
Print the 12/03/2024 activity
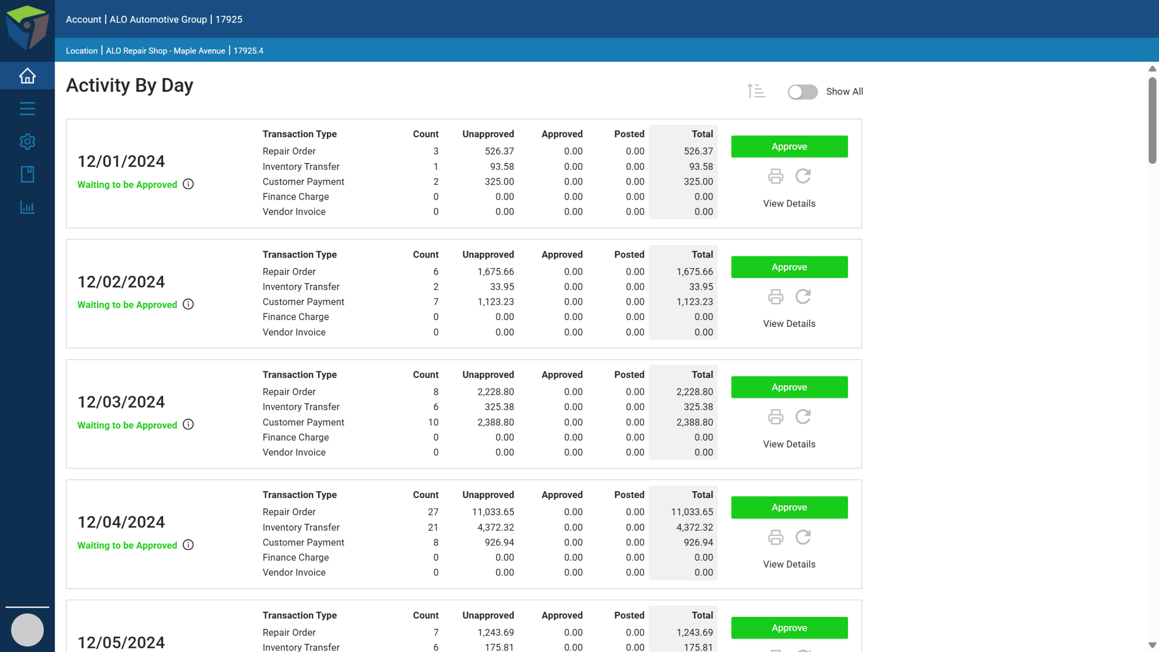point(776,417)
